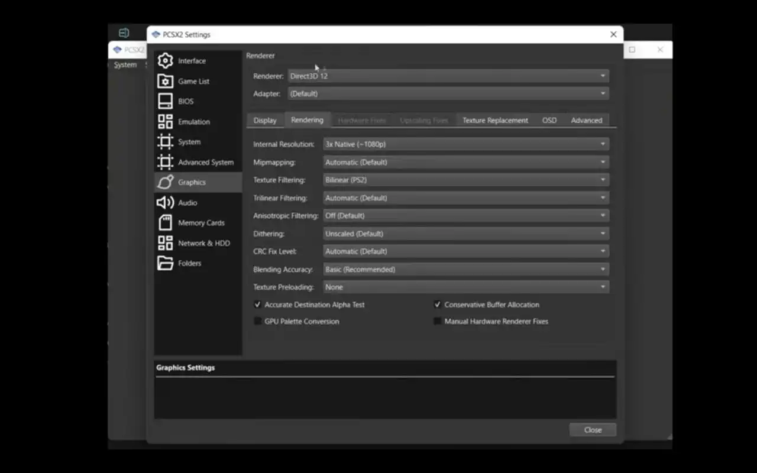The height and width of the screenshot is (473, 757).
Task: Close the PCSX2 Settings window with X
Action: click(613, 34)
